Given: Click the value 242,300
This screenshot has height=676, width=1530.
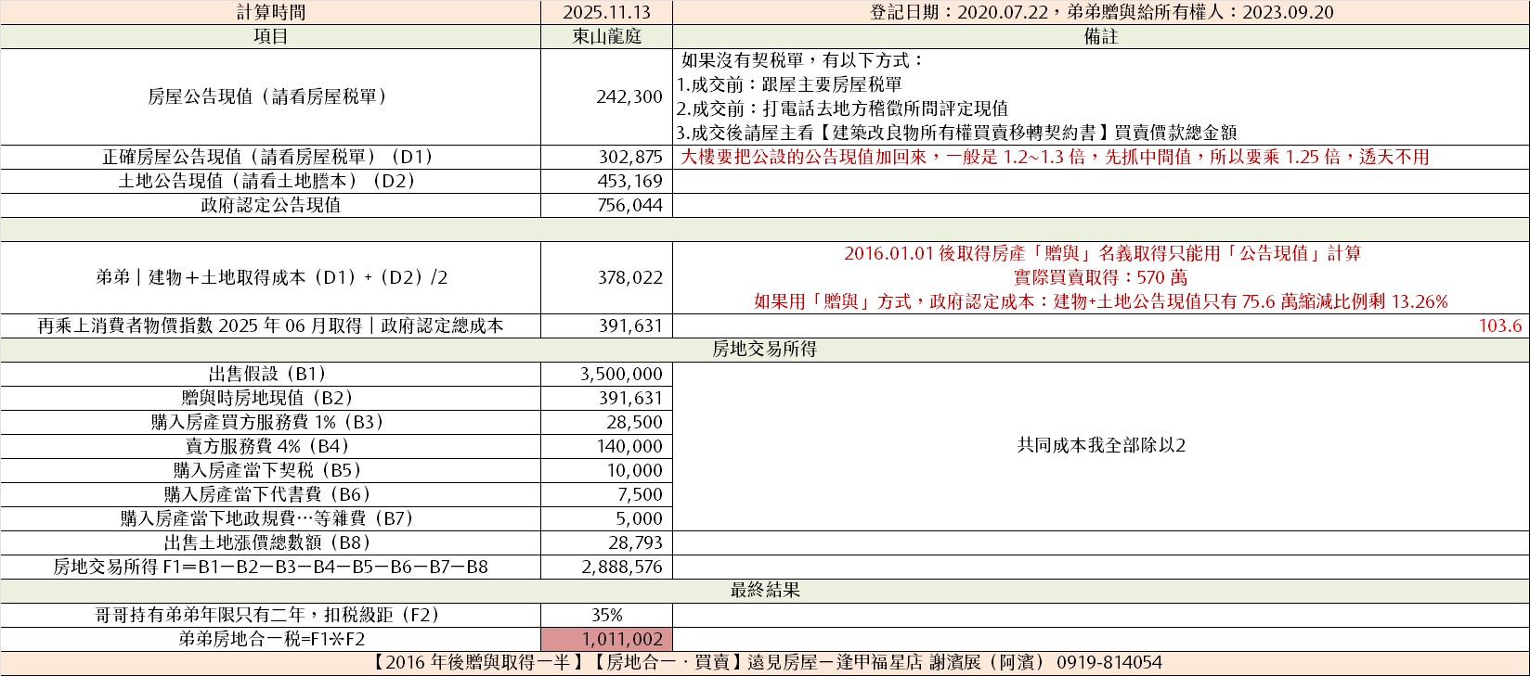Looking at the screenshot, I should pyautogui.click(x=629, y=96).
